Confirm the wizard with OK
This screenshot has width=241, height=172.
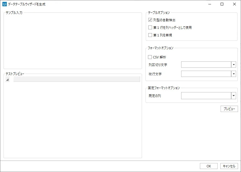(x=208, y=166)
